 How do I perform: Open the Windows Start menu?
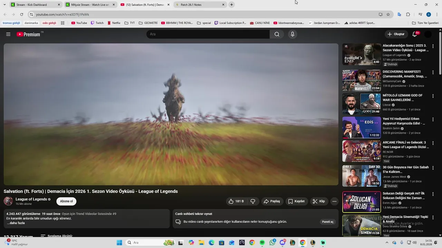(x=119, y=242)
